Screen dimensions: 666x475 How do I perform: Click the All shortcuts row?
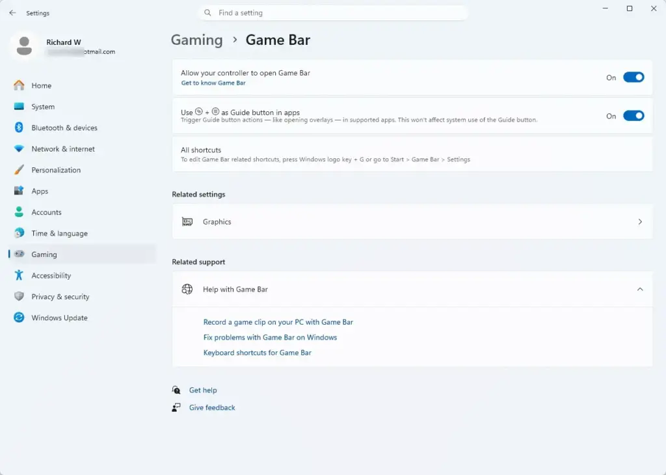click(x=412, y=154)
